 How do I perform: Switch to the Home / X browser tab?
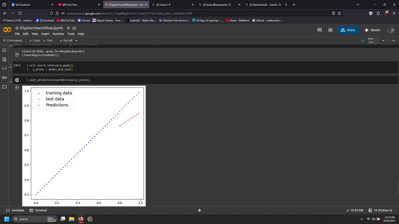[173, 5]
